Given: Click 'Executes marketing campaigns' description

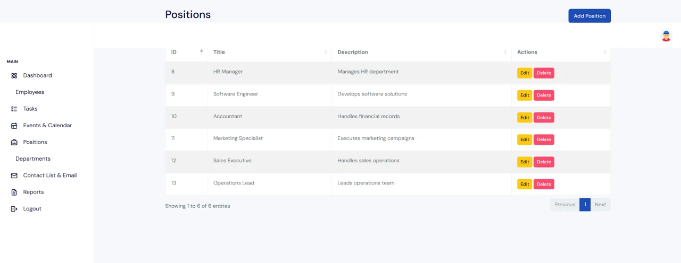Looking at the screenshot, I should pos(376,138).
